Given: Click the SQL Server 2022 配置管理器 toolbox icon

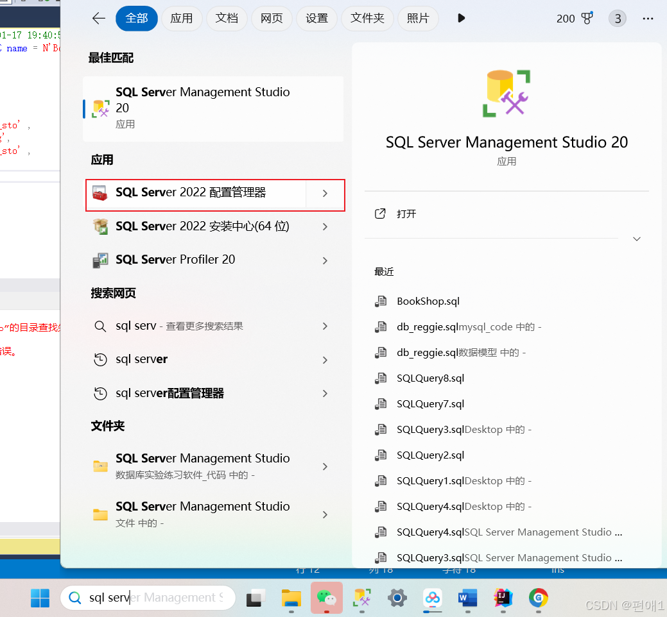Looking at the screenshot, I should (x=100, y=193).
